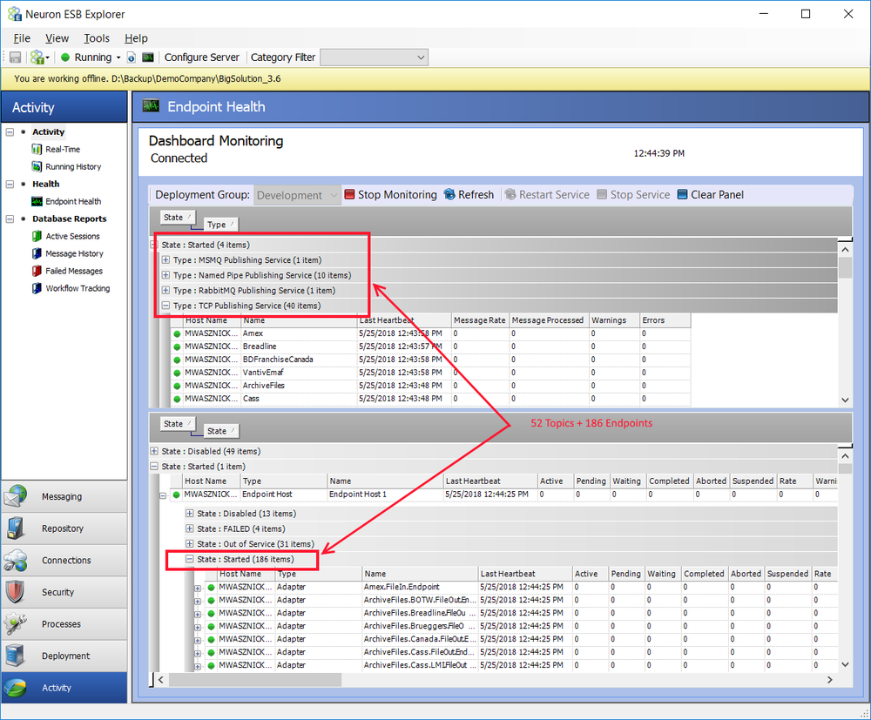Click Configure Server in toolbar

[202, 57]
